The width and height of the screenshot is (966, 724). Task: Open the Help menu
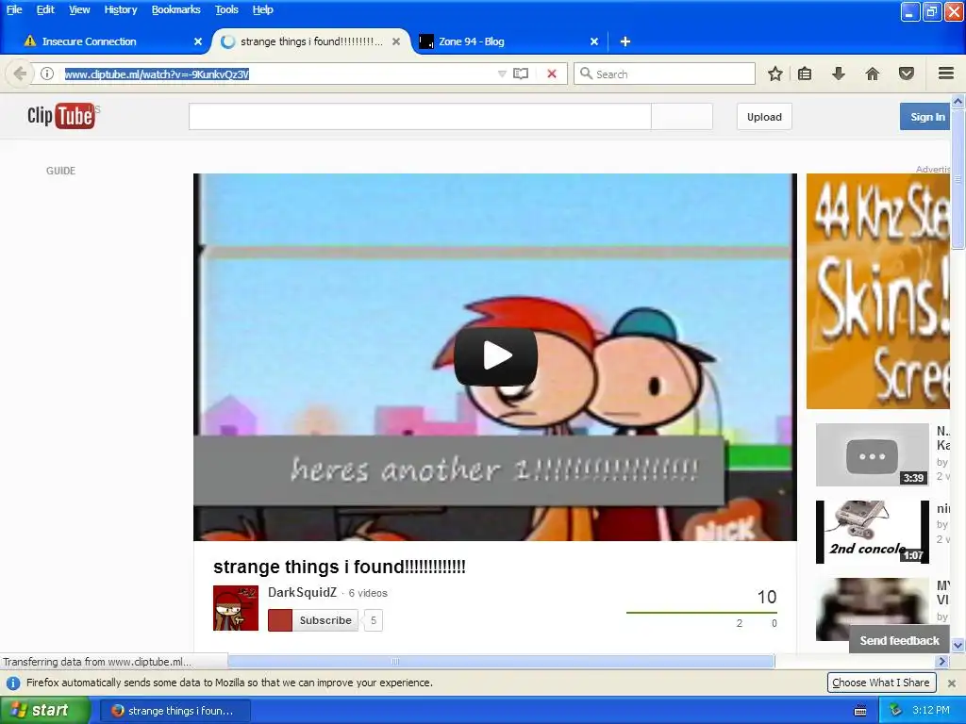[263, 9]
